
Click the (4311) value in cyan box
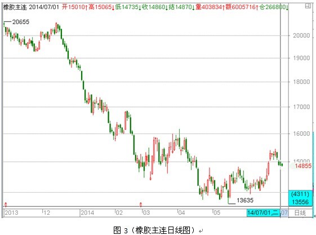point(300,194)
